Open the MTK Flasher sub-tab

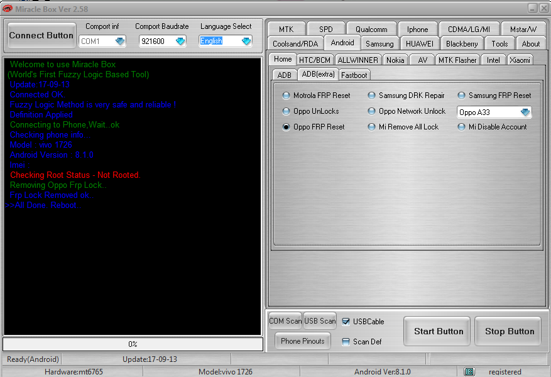click(x=457, y=60)
